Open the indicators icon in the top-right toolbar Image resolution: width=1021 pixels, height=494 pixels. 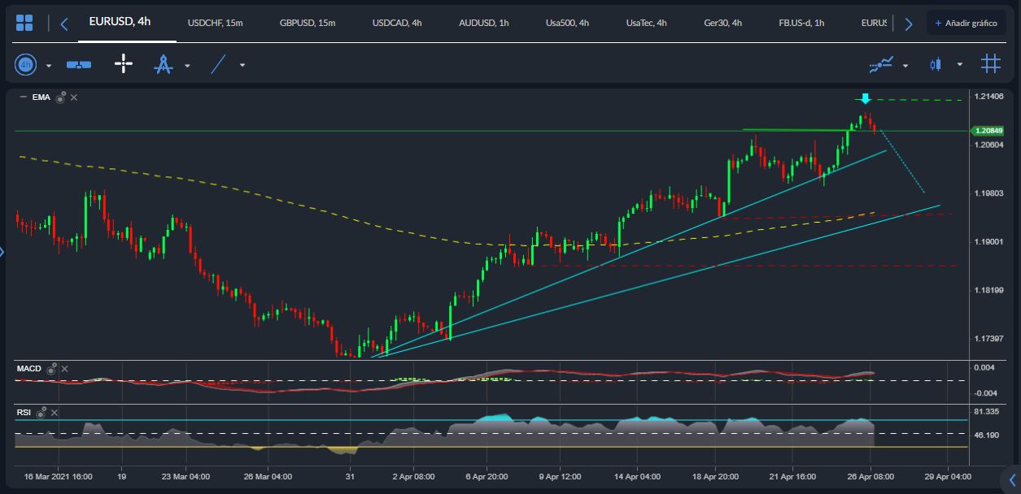pos(881,65)
